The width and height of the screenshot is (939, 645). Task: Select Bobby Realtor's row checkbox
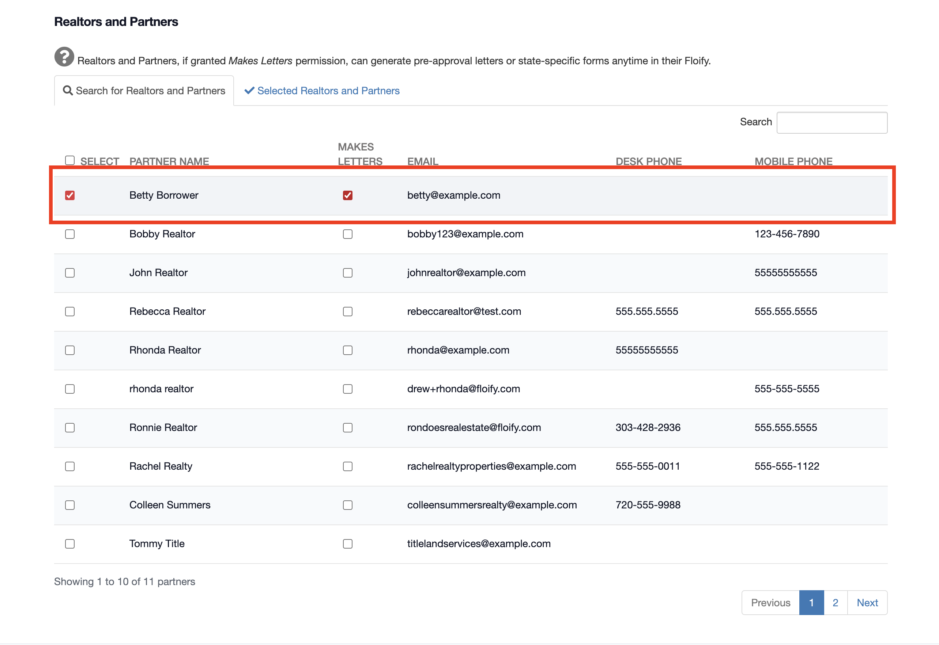pos(69,234)
